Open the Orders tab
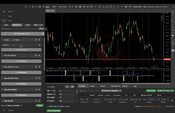This screenshot has width=175, height=113. point(92,86)
